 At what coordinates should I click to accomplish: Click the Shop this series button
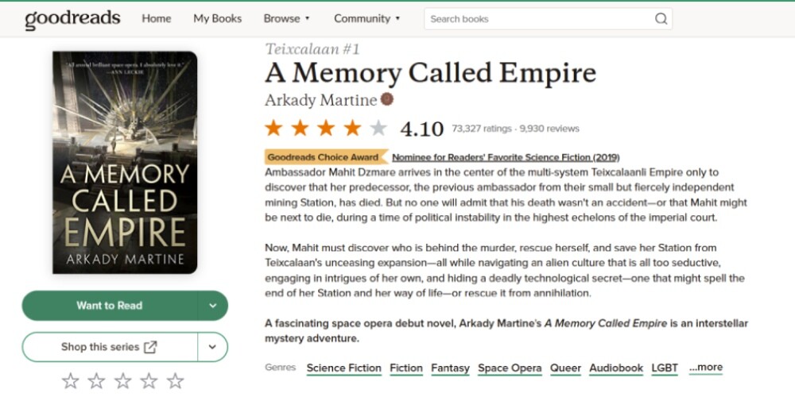(110, 347)
